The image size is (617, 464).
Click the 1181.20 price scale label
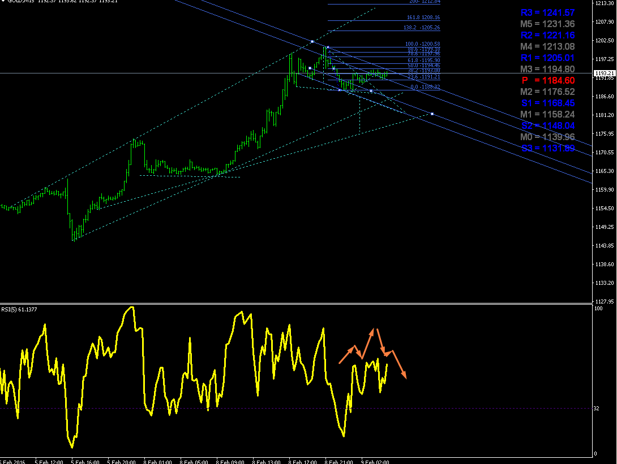point(605,115)
